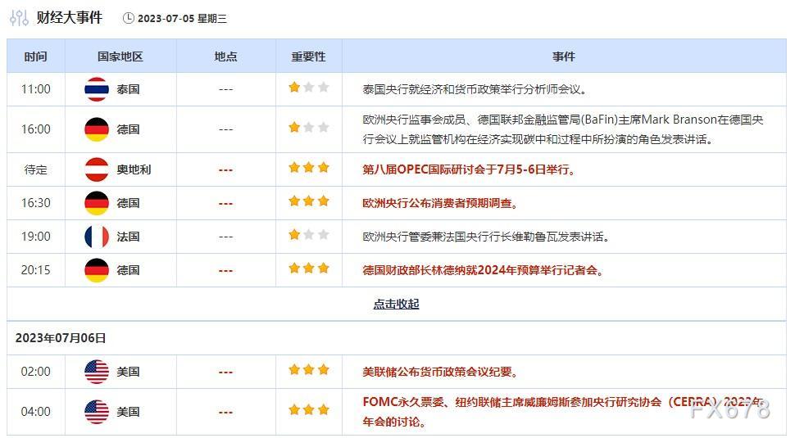Viewport: 795px width, 438px height.
Task: Click the one-star rating in the Thailand row
Action: [308, 88]
